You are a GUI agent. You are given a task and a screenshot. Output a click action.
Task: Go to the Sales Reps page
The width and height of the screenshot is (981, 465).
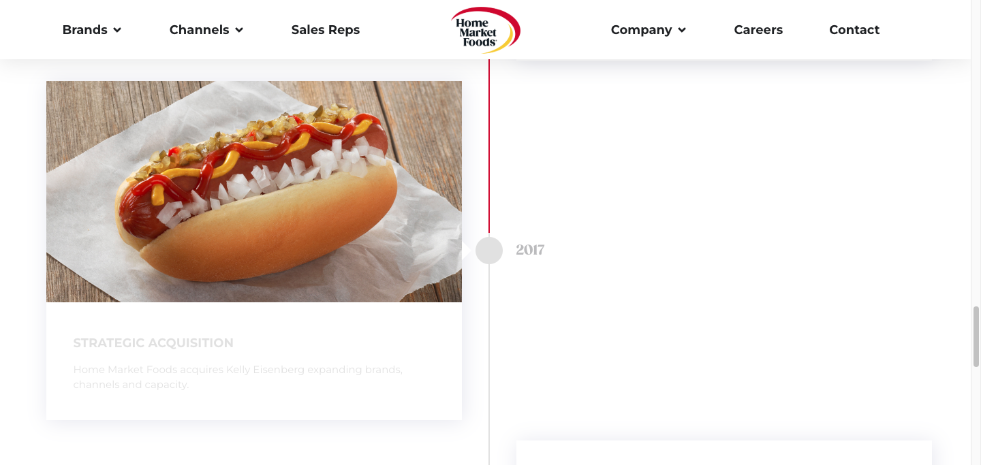pyautogui.click(x=326, y=30)
